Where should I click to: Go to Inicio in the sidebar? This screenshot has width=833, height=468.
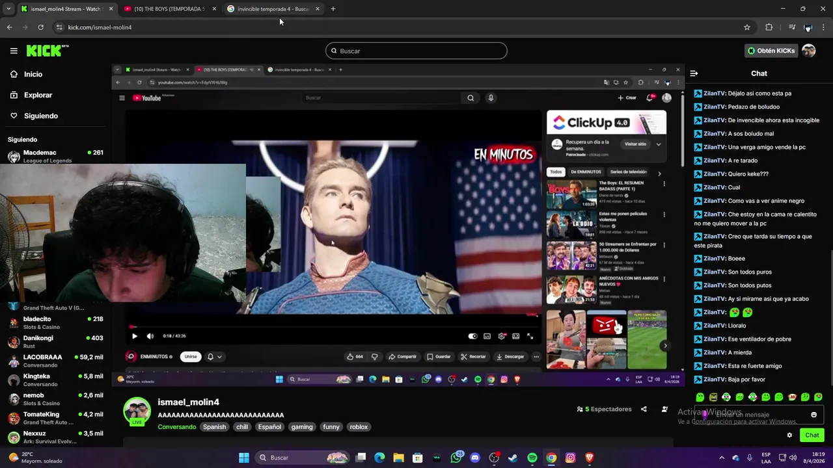tap(26, 74)
